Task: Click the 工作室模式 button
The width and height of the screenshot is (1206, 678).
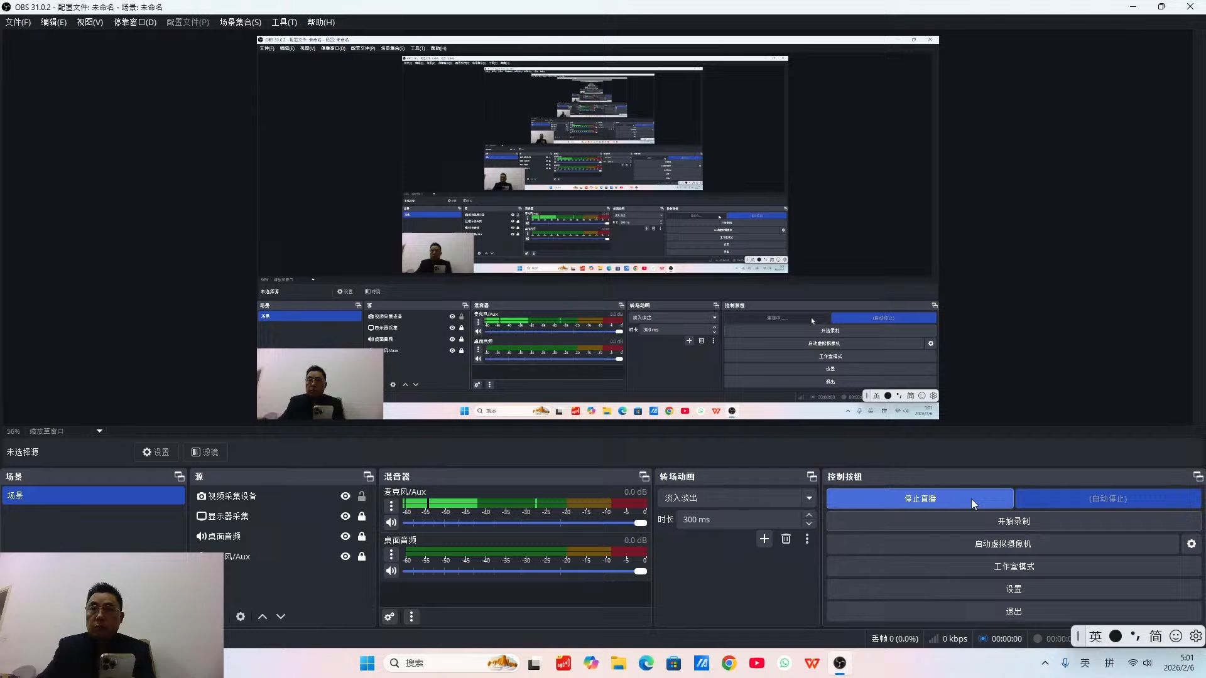Action: 1013,566
